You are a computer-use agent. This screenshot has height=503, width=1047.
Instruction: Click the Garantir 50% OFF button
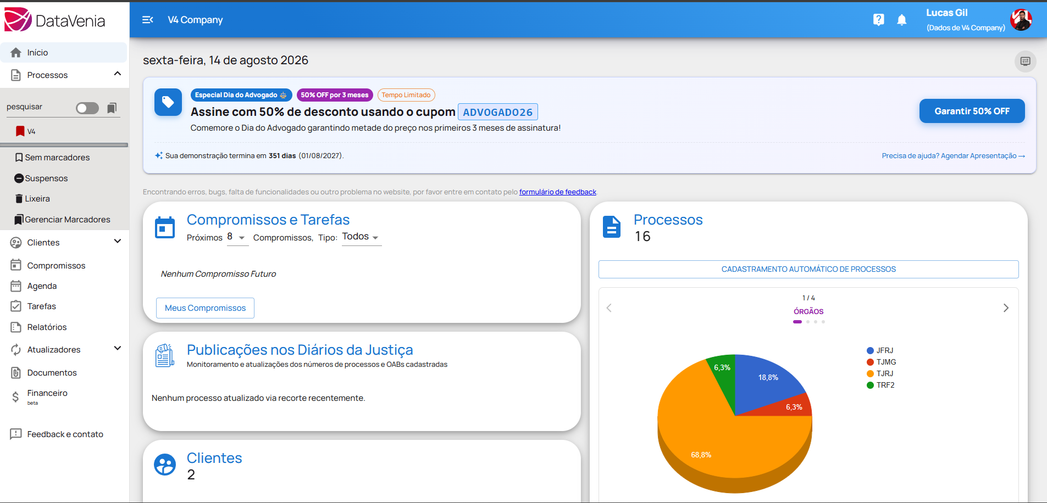(972, 111)
